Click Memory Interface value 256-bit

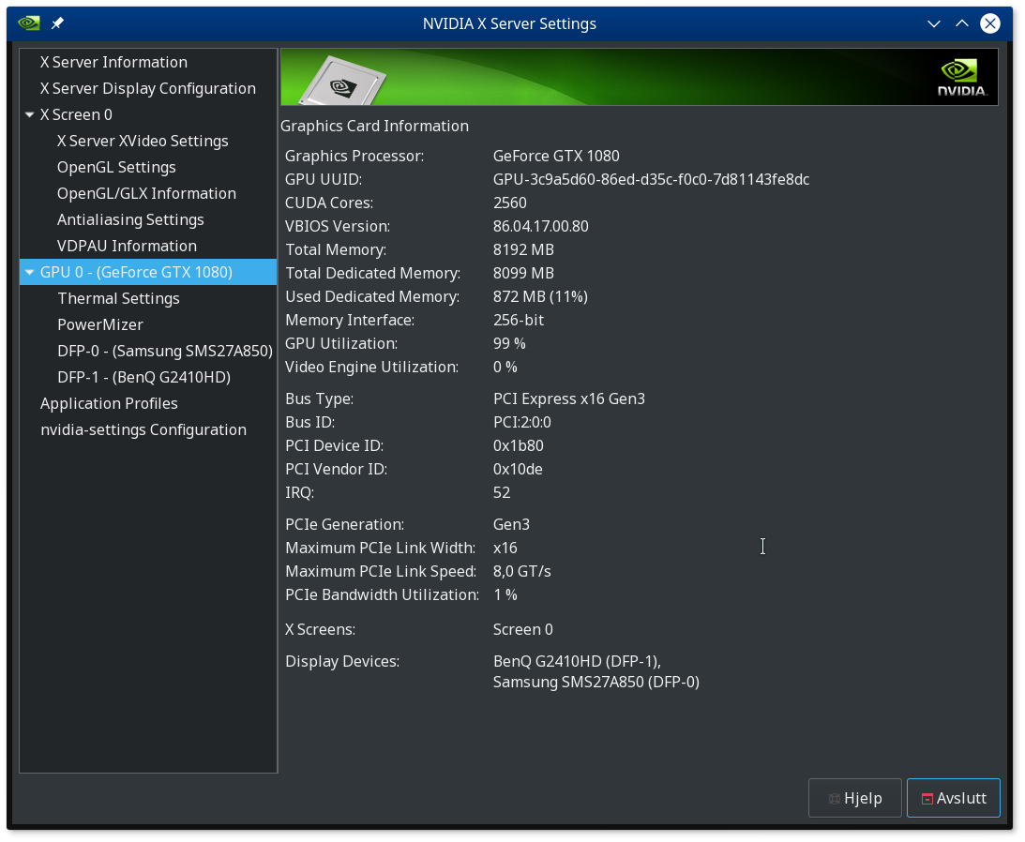519,320
